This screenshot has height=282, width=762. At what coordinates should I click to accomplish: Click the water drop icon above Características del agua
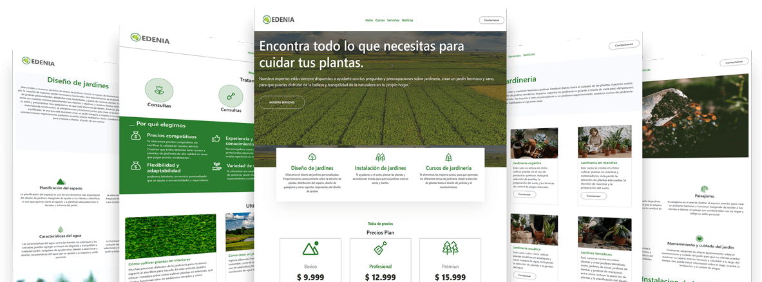[x=61, y=229]
